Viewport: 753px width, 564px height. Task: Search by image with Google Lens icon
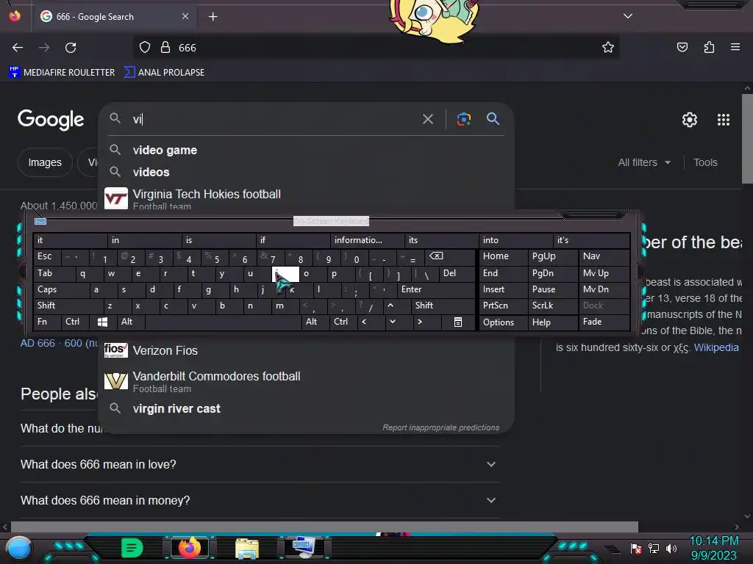(463, 119)
